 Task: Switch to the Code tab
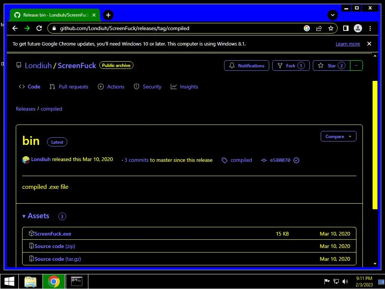point(29,87)
